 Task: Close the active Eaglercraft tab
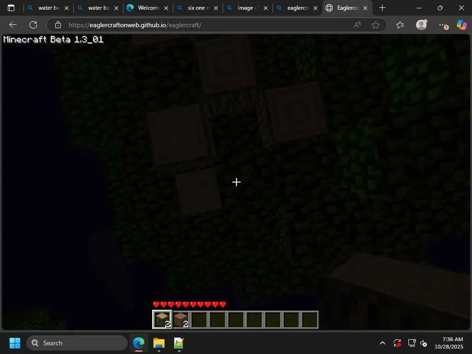pos(365,8)
